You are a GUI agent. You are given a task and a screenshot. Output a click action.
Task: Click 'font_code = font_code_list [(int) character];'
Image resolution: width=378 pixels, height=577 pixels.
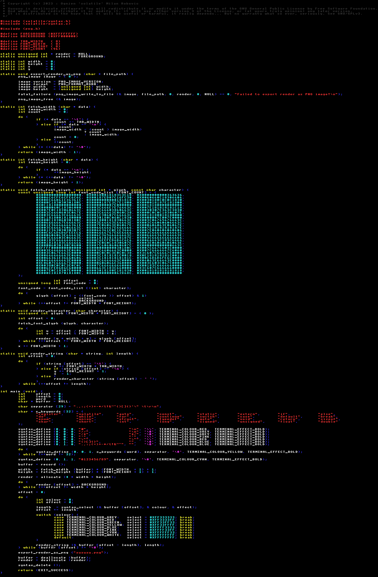(75, 288)
